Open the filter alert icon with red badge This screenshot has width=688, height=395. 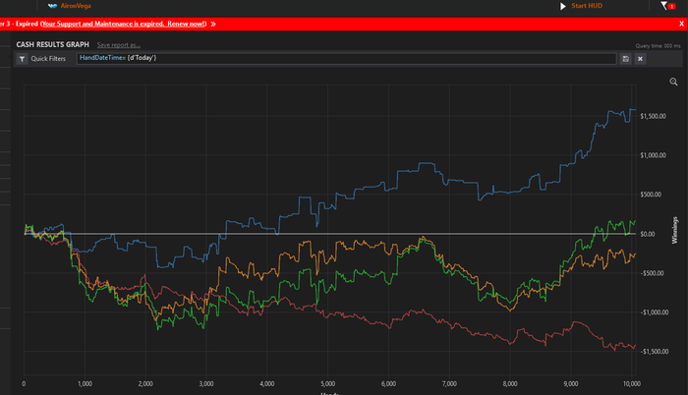click(x=667, y=6)
